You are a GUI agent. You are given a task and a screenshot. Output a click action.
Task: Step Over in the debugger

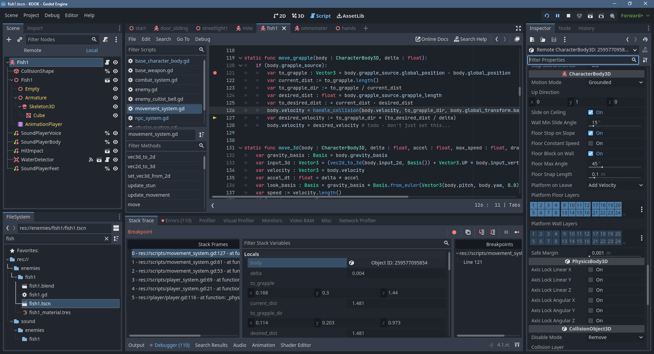(x=493, y=232)
